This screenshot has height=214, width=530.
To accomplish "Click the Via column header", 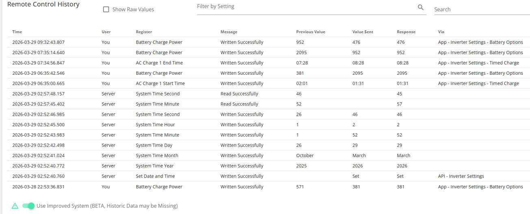I will coord(441,32).
